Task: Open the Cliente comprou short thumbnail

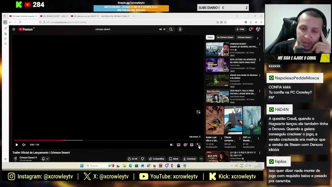Action: (x=233, y=120)
